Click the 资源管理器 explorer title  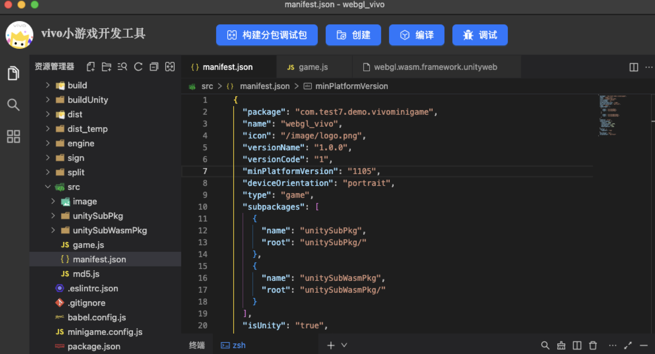[x=54, y=67]
